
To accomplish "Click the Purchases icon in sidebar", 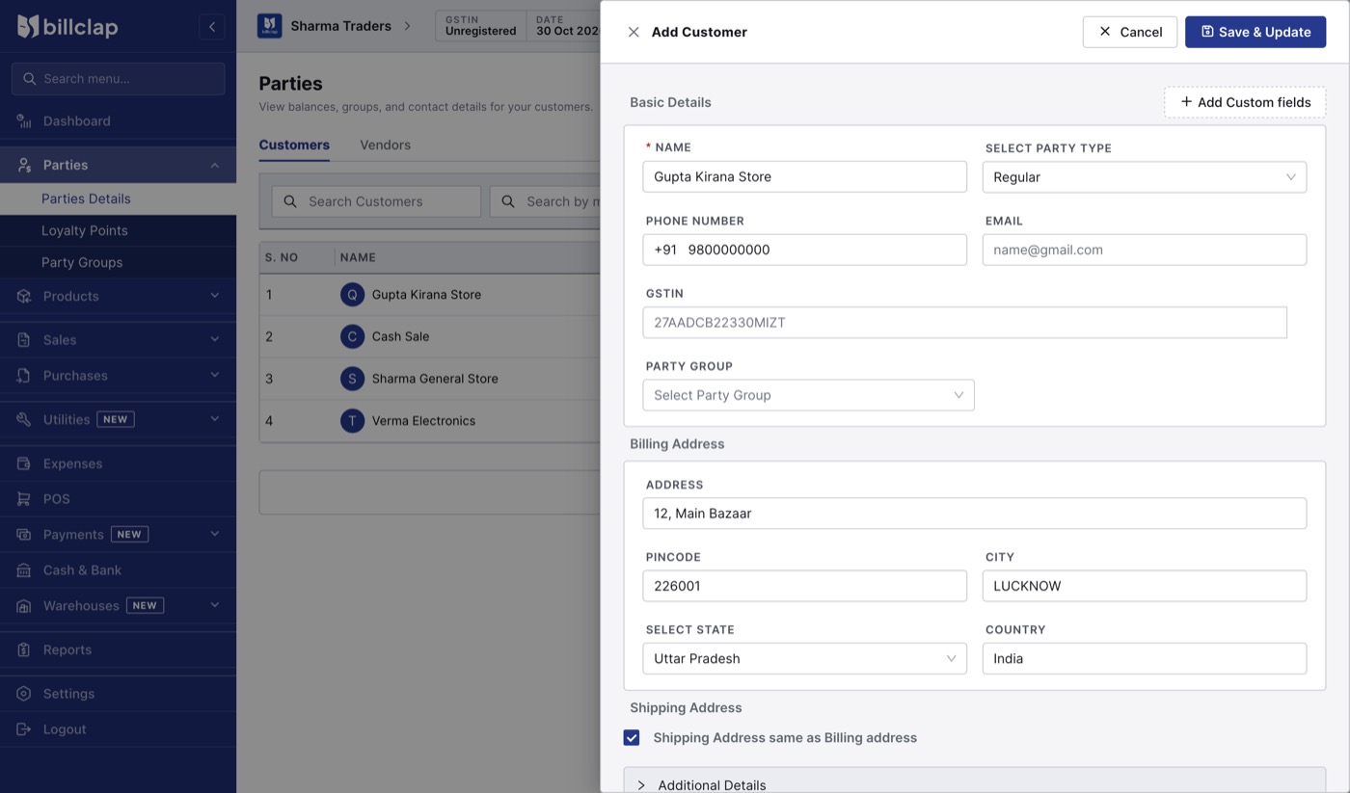I will [x=24, y=375].
